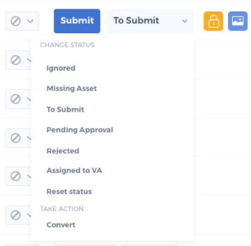This screenshot has width=251, height=246.
Task: Click the orange lock icon button
Action: [213, 21]
